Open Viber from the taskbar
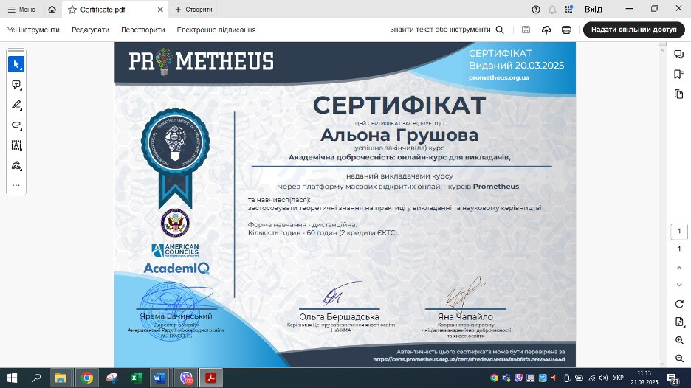Image resolution: width=691 pixels, height=388 pixels. (186, 378)
